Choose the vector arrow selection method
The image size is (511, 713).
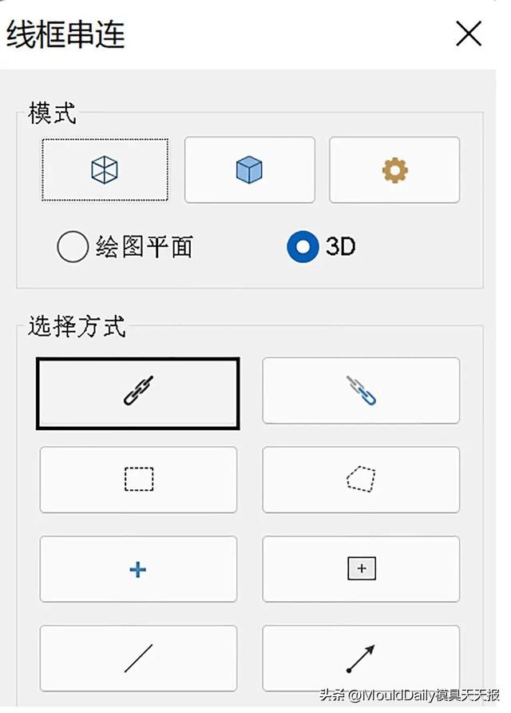tap(361, 658)
